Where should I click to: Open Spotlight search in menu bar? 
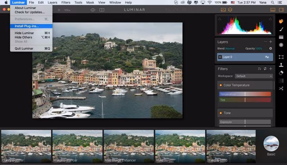pos(272,3)
